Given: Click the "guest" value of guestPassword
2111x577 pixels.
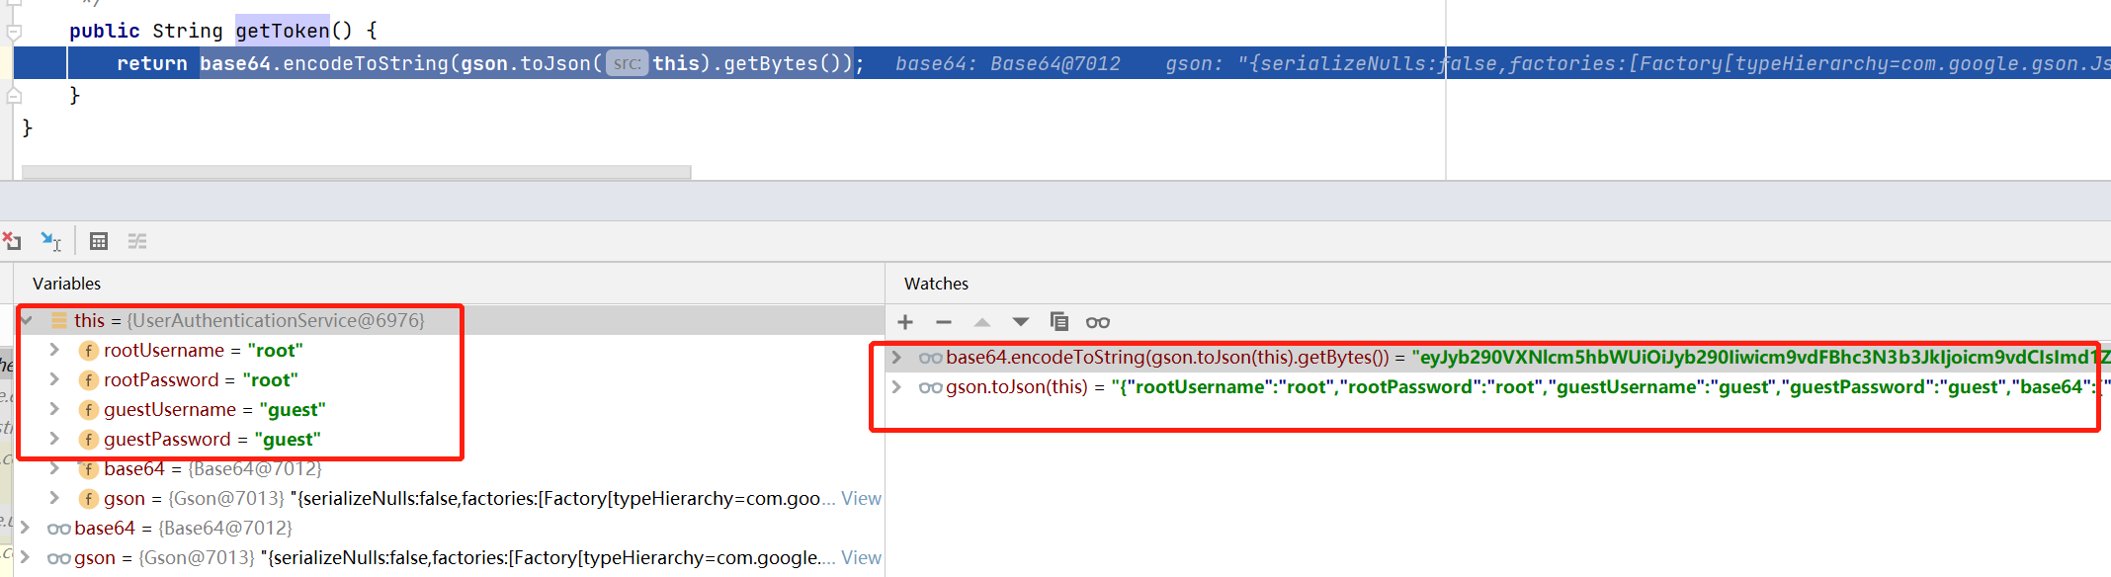Looking at the screenshot, I should tap(288, 440).
